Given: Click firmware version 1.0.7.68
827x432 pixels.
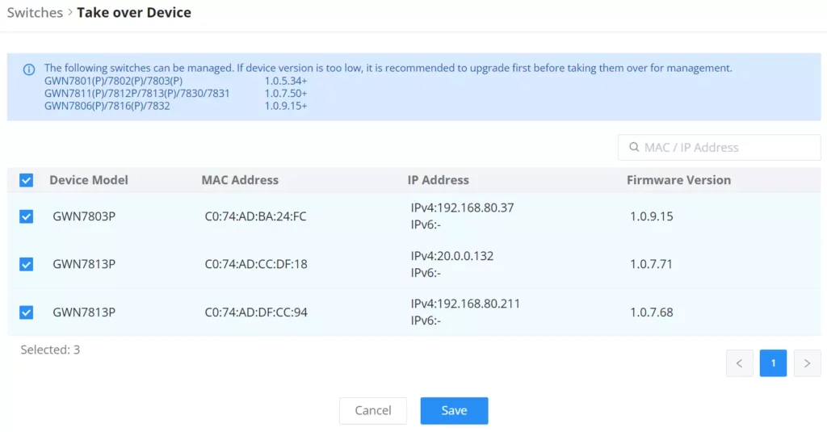Looking at the screenshot, I should pos(652,312).
